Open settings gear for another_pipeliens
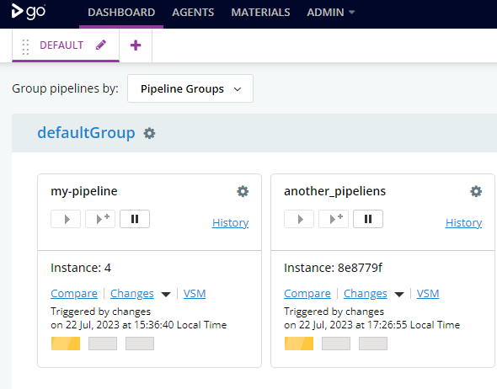 [x=476, y=191]
